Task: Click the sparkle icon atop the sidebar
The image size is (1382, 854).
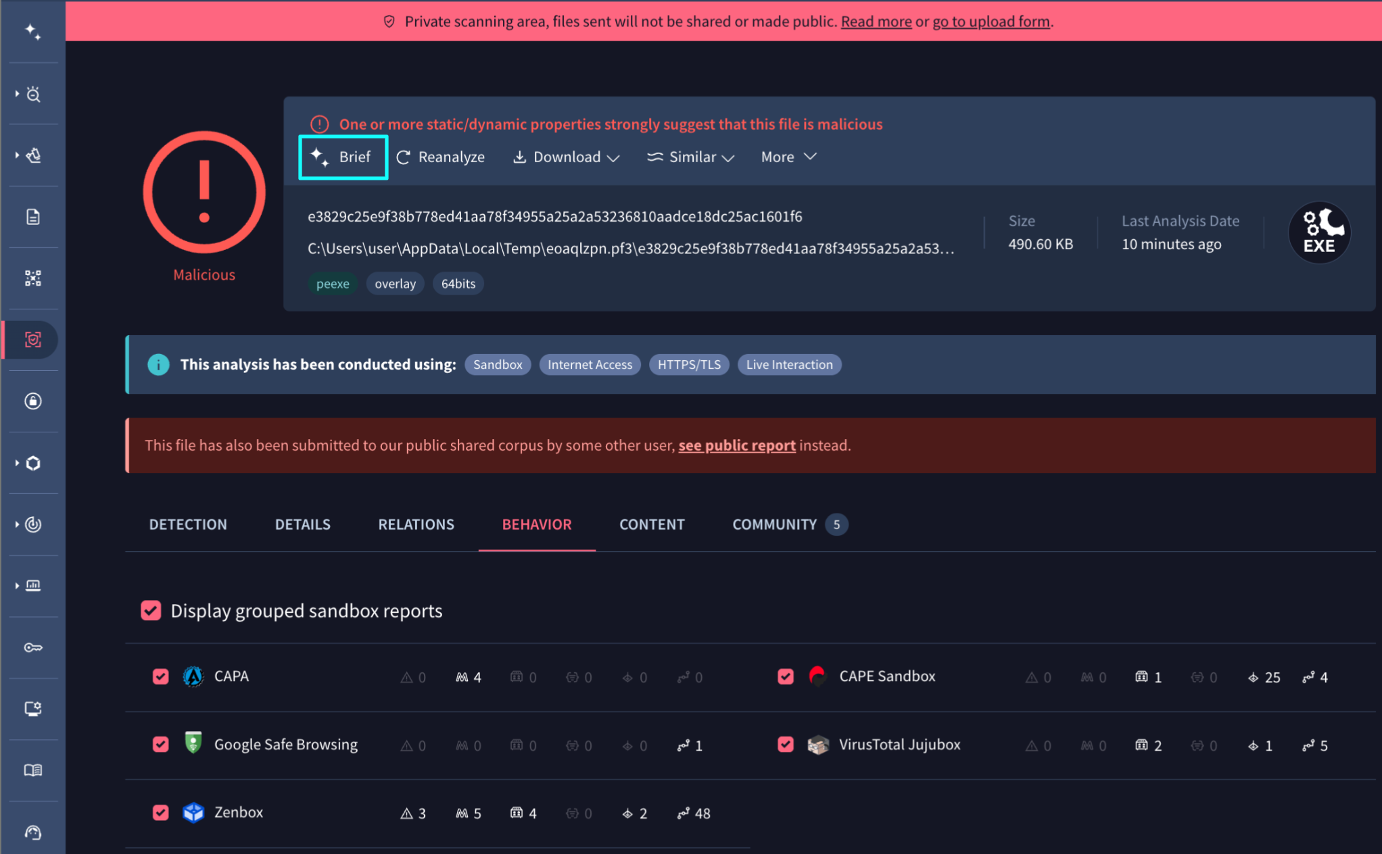Action: click(32, 31)
